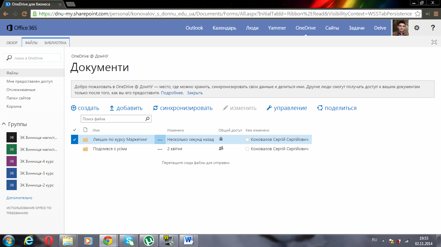Open Календарь in top navigation
This screenshot has height=247, width=441.
point(224,28)
